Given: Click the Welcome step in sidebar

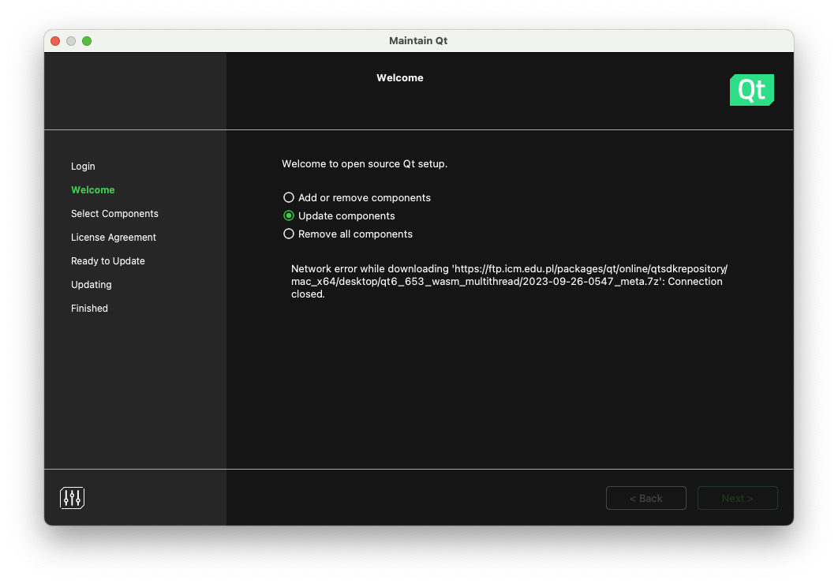Looking at the screenshot, I should (93, 189).
